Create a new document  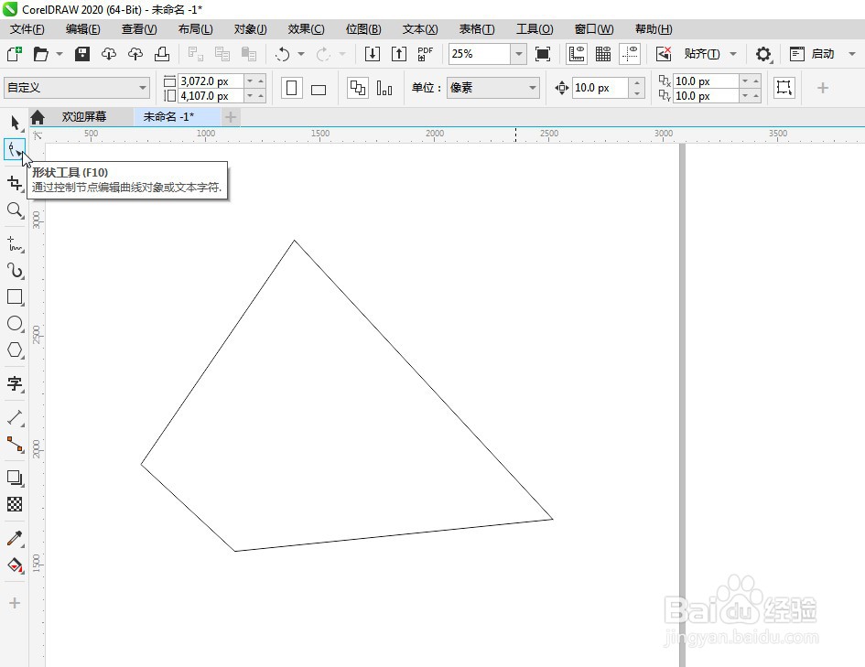point(15,53)
